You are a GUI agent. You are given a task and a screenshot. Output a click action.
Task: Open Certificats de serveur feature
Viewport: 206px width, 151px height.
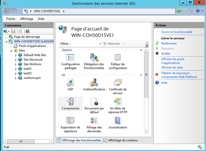pos(118,83)
